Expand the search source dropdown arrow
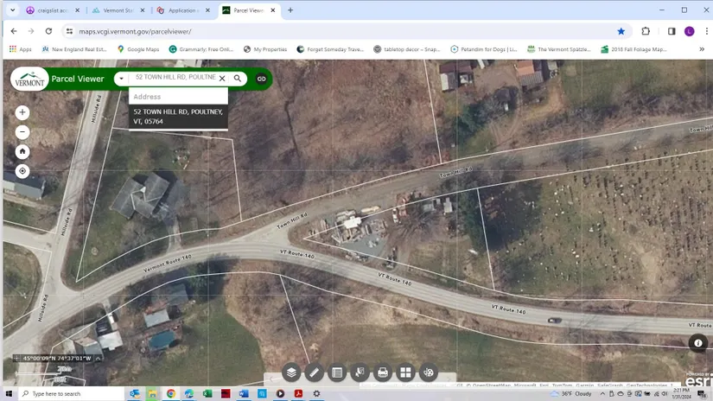Screen dimensions: 713x401 point(121,79)
